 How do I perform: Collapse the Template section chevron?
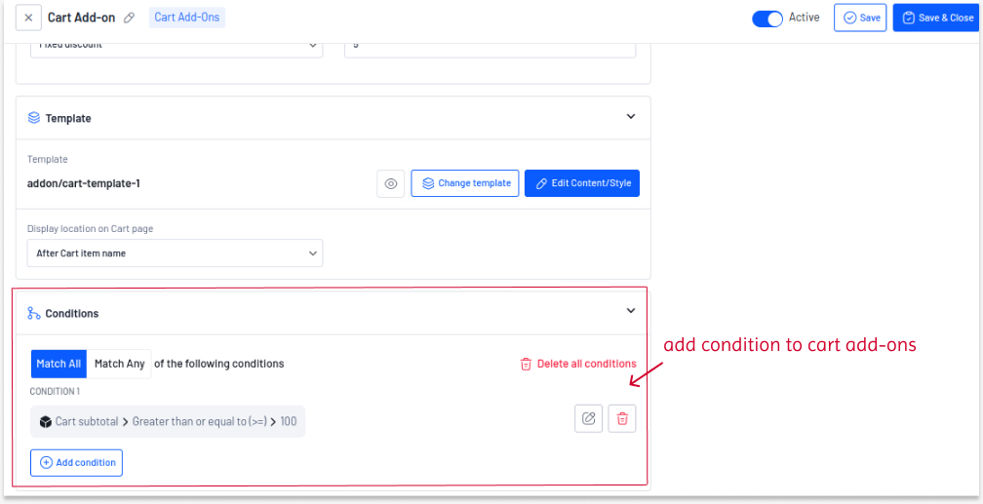coord(631,117)
